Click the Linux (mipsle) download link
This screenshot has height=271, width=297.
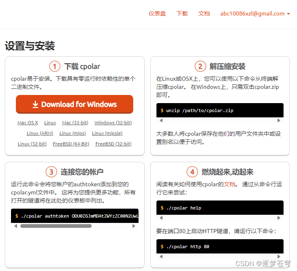[108, 134]
